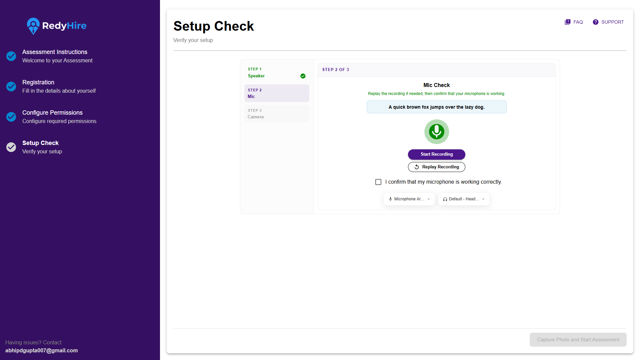The width and height of the screenshot is (640, 360).
Task: Select Step 2 Mic tab
Action: point(277,93)
